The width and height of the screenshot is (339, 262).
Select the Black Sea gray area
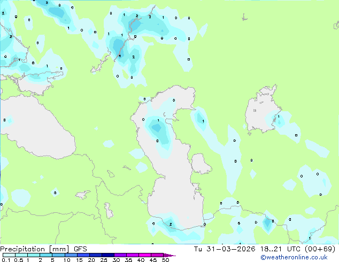[36, 128]
